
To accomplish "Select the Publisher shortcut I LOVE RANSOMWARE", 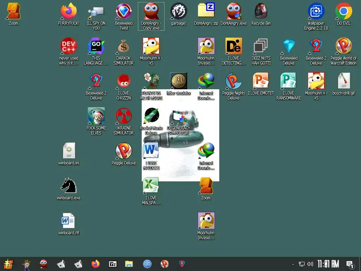I will [x=288, y=86].
